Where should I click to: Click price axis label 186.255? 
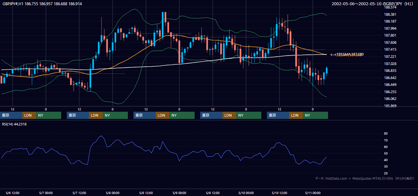point(391,92)
